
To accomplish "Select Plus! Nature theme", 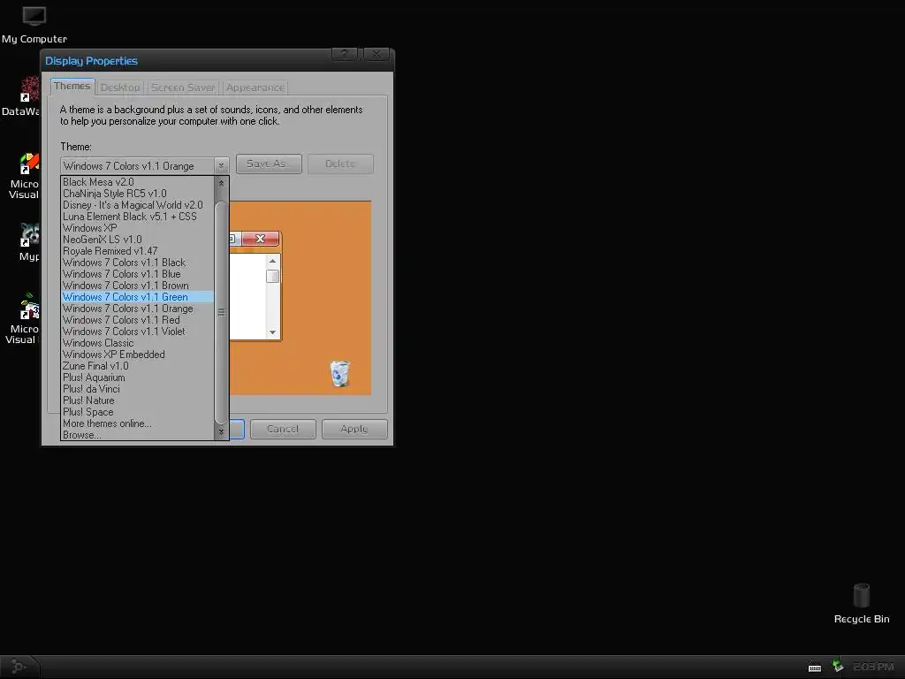I will (x=137, y=401).
